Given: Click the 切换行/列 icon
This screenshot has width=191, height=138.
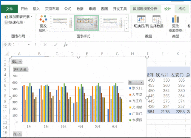Looking at the screenshot, I should coord(141,19).
